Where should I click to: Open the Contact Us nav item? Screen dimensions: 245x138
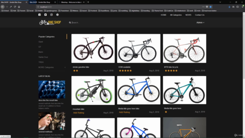[x=199, y=15]
